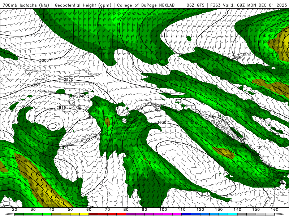289x216 pixels.
Task: Click the 20 value on the color scale
Action: (x=14, y=210)
